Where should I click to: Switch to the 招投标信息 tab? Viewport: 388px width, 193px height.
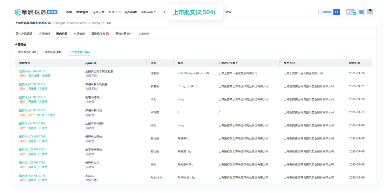pos(98,34)
